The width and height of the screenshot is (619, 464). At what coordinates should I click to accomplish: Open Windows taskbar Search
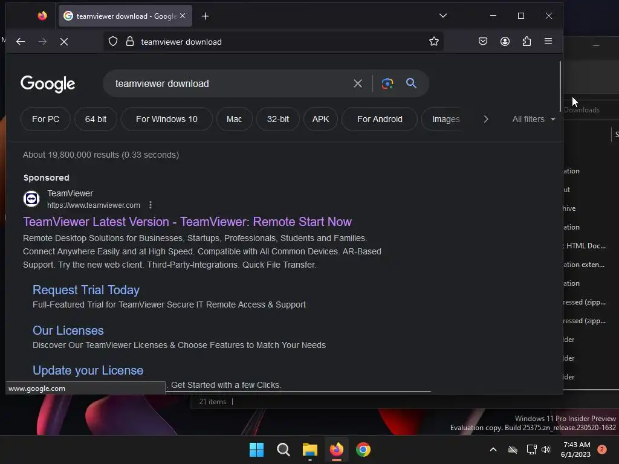pos(283,449)
